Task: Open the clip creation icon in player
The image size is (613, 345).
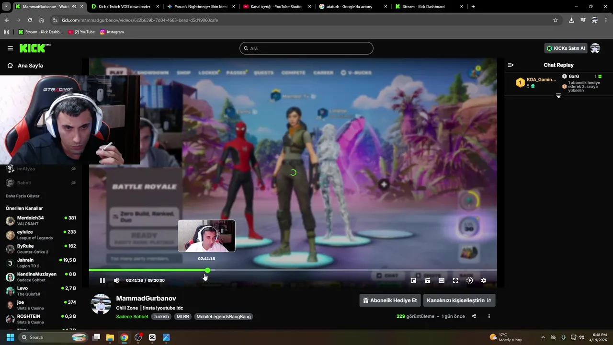Action: tap(427, 280)
